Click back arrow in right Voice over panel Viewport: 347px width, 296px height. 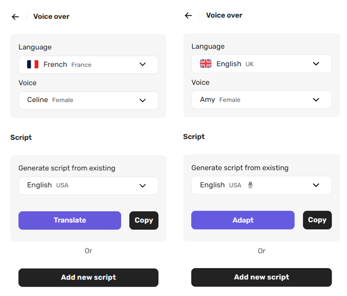(188, 15)
